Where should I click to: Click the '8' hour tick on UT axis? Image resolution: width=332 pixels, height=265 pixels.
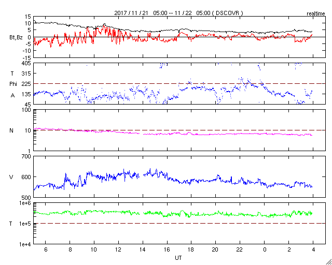coord(70,249)
